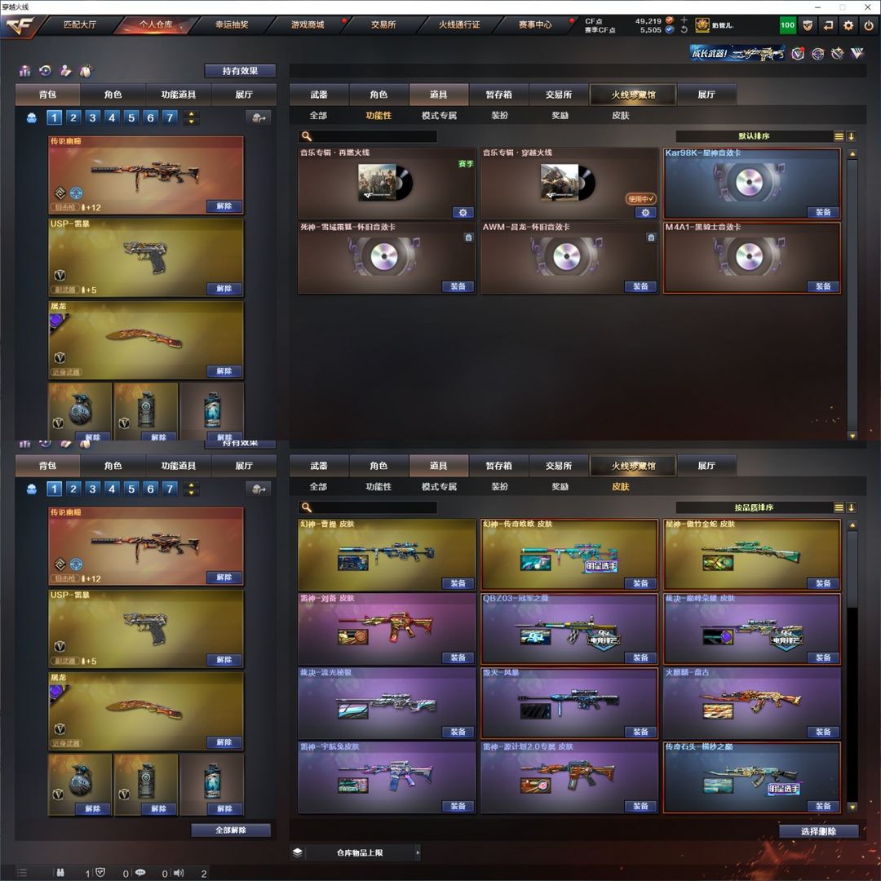Click the 赛季CF点 balance 5,505

coord(651,30)
